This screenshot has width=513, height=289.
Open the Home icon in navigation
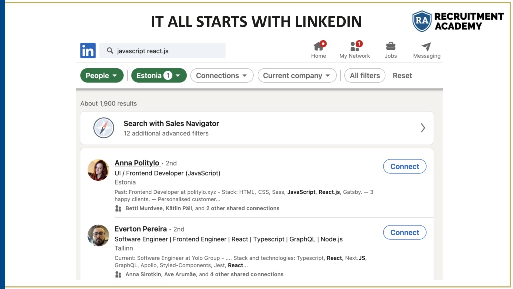[x=319, y=46]
